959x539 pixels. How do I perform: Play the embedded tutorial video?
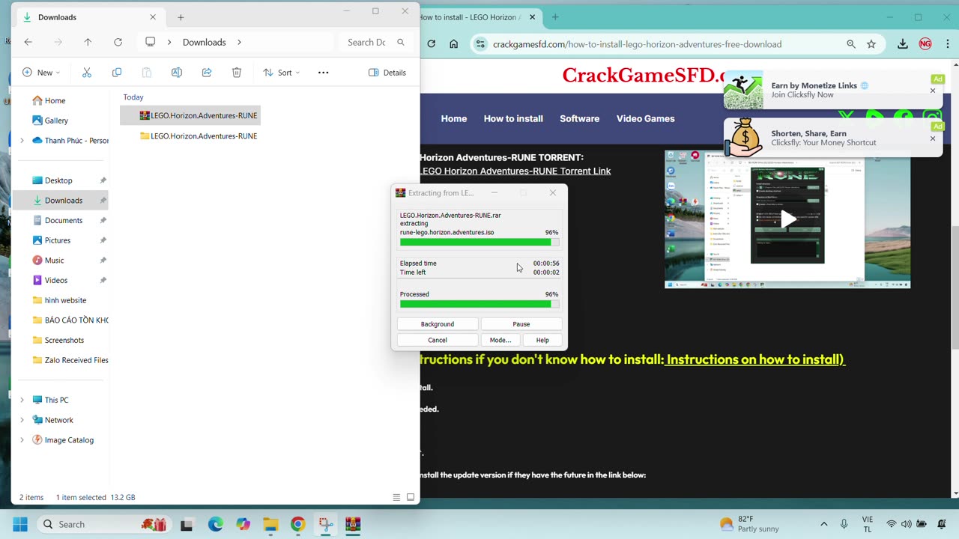(x=787, y=219)
